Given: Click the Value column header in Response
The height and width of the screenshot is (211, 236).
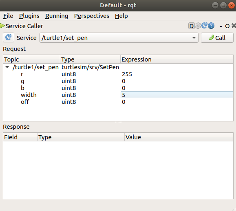Looking at the screenshot, I should pyautogui.click(x=179, y=137).
